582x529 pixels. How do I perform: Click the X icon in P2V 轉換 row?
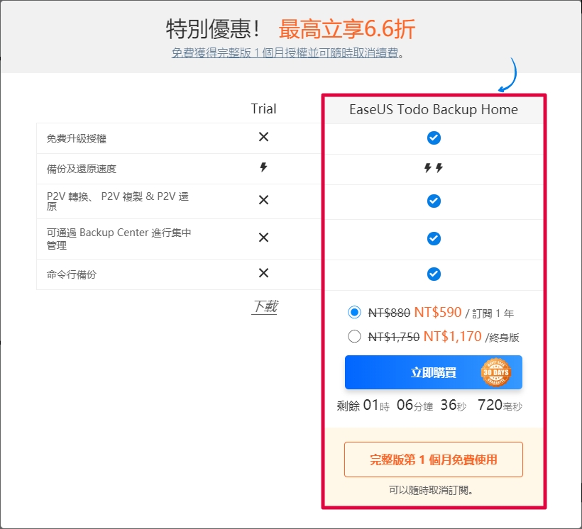(x=263, y=200)
